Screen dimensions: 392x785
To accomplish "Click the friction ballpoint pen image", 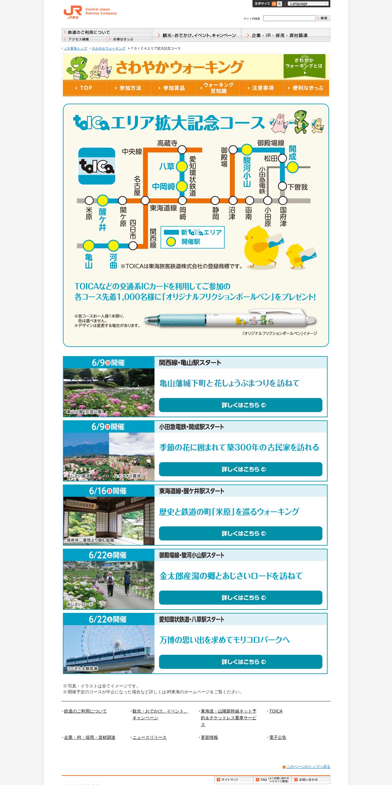I will (x=230, y=319).
